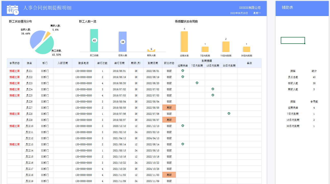Click the green bar with value 43
The image size is (330, 184).
click(x=94, y=40)
